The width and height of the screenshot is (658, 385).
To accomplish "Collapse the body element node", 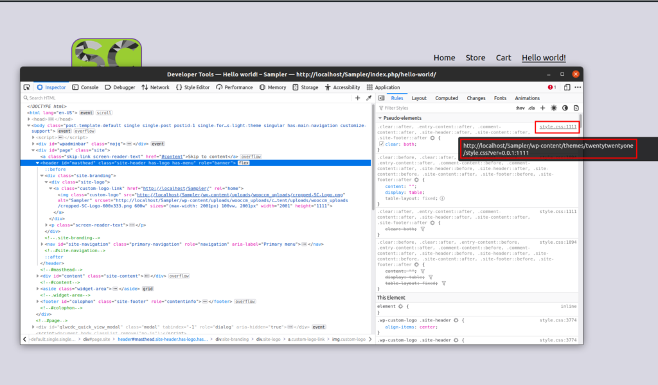I will coord(29,126).
